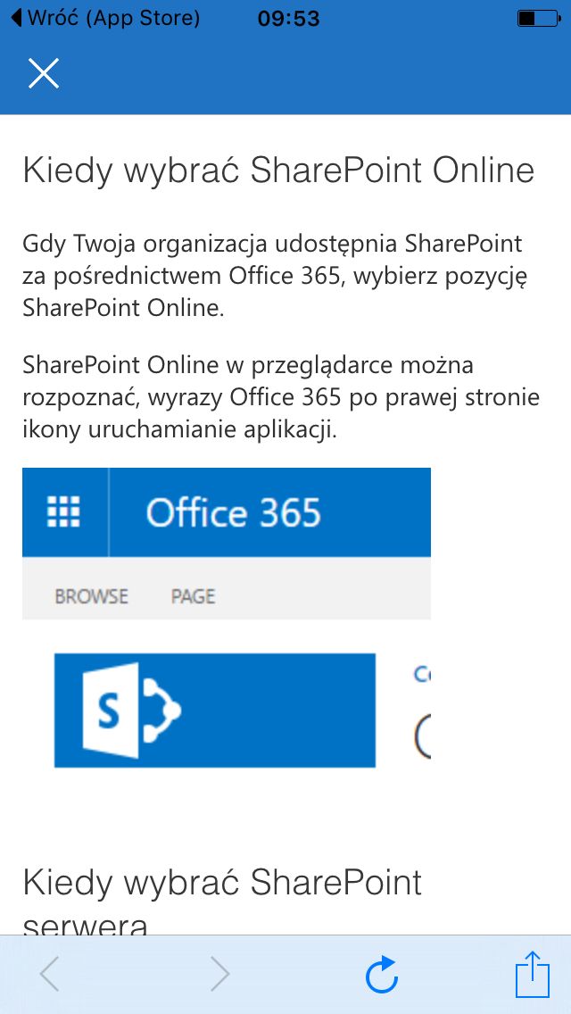
Task: Tap the PAGE tab in image
Action: point(193,596)
